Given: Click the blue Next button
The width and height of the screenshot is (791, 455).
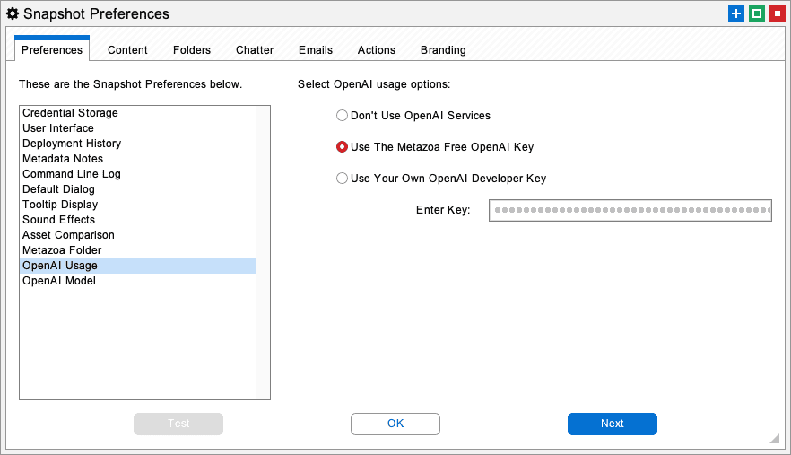Looking at the screenshot, I should [x=613, y=424].
